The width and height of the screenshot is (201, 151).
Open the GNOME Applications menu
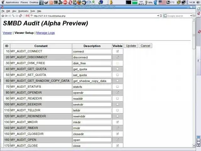coord(12,2)
